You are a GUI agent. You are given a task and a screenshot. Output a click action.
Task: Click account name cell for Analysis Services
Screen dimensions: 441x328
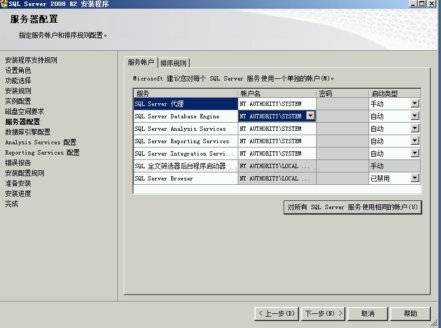point(277,129)
